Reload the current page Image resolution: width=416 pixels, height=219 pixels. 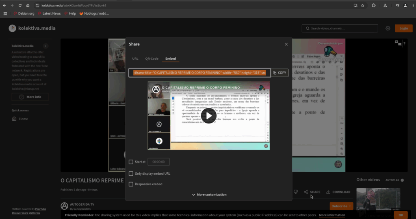tap(20, 5)
